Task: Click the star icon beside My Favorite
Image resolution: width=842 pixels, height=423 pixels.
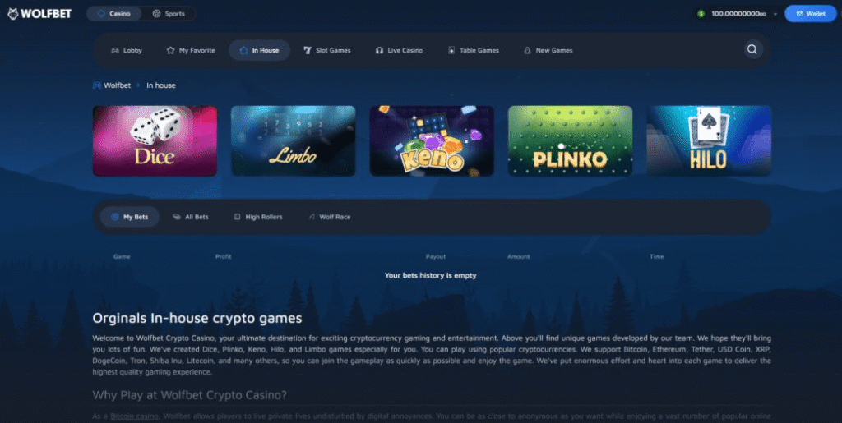Action: (x=171, y=50)
